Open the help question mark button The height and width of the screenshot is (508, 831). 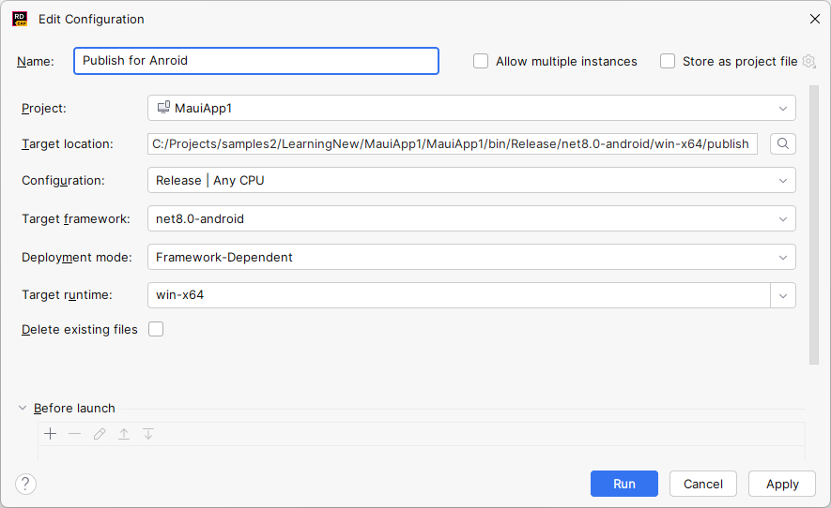tap(25, 484)
